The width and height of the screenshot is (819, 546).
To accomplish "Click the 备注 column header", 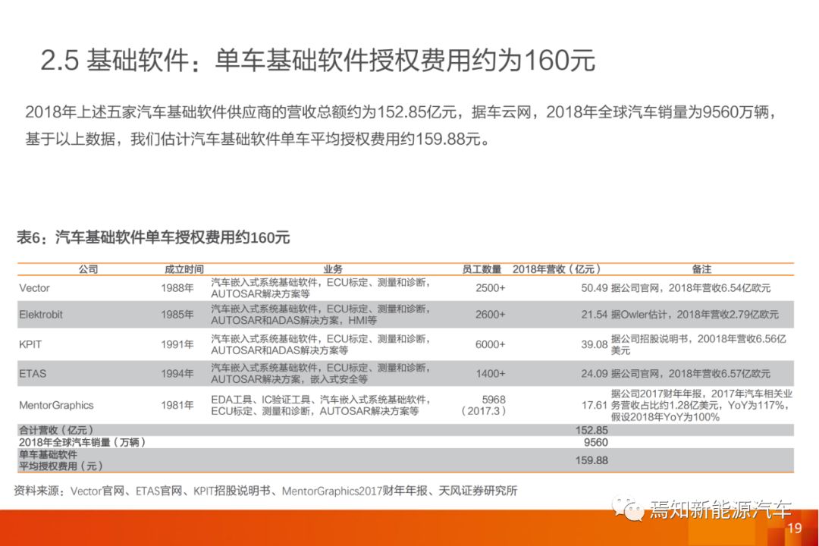I will 701,269.
